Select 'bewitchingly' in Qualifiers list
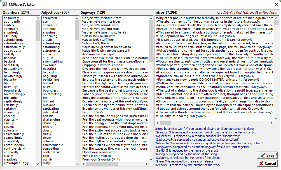Viewport: 281px width, 170px height. click(x=13, y=76)
